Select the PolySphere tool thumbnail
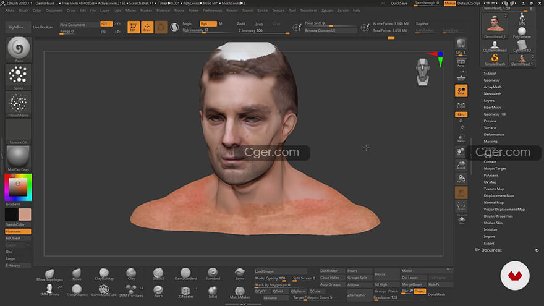The height and width of the screenshot is (306, 544). (x=522, y=33)
